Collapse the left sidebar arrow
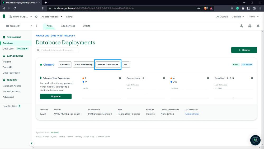264x149 pixels. pyautogui.click(x=31, y=143)
